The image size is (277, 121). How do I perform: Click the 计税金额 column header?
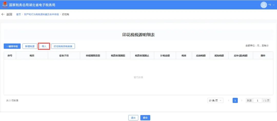(165, 56)
